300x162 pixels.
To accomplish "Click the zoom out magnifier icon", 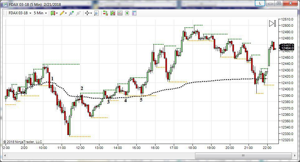I will pyautogui.click(x=79, y=13).
